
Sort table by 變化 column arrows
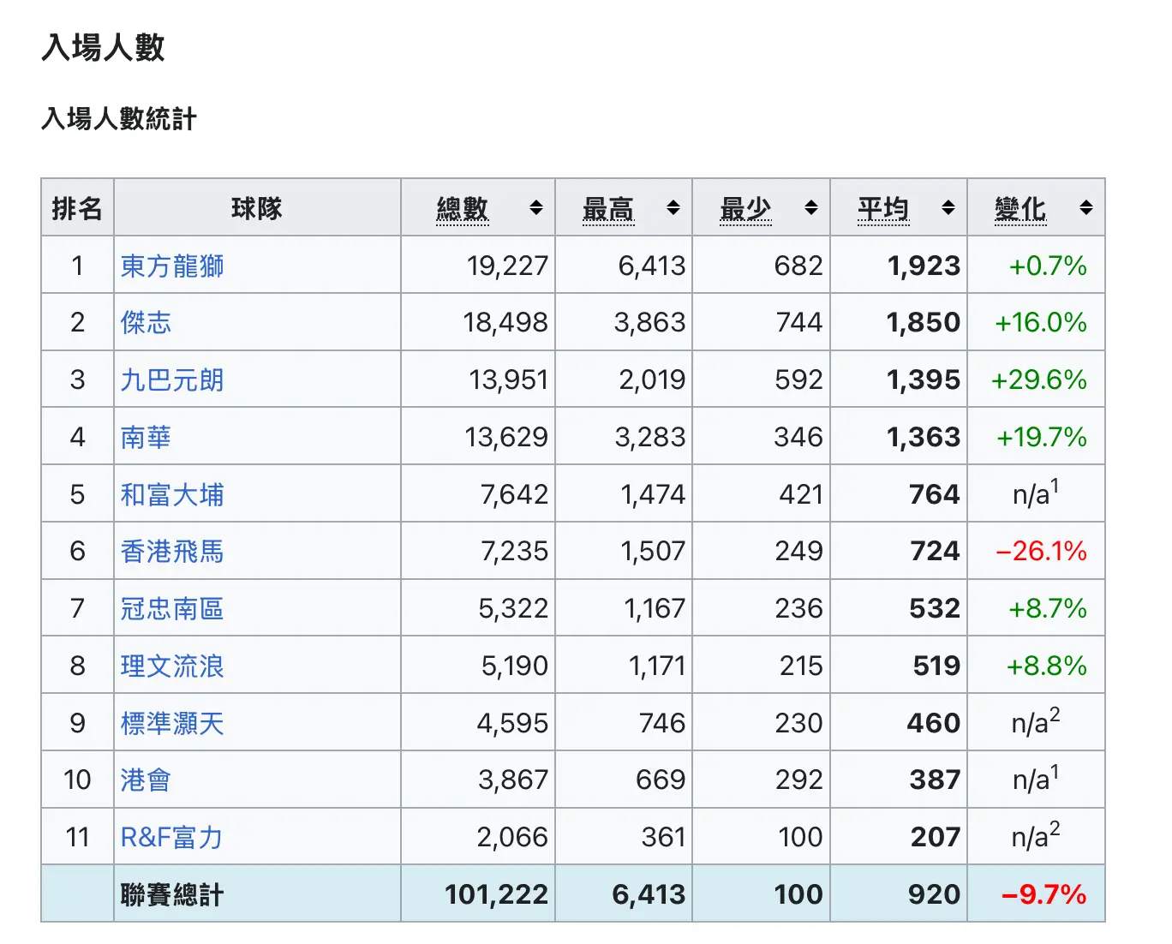[x=1086, y=207]
